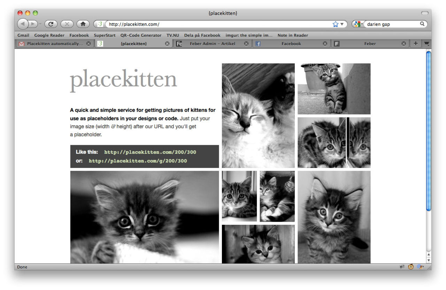This screenshot has height=290, width=446.
Task: Open the search engine chooser dropdown
Action: (x=358, y=24)
